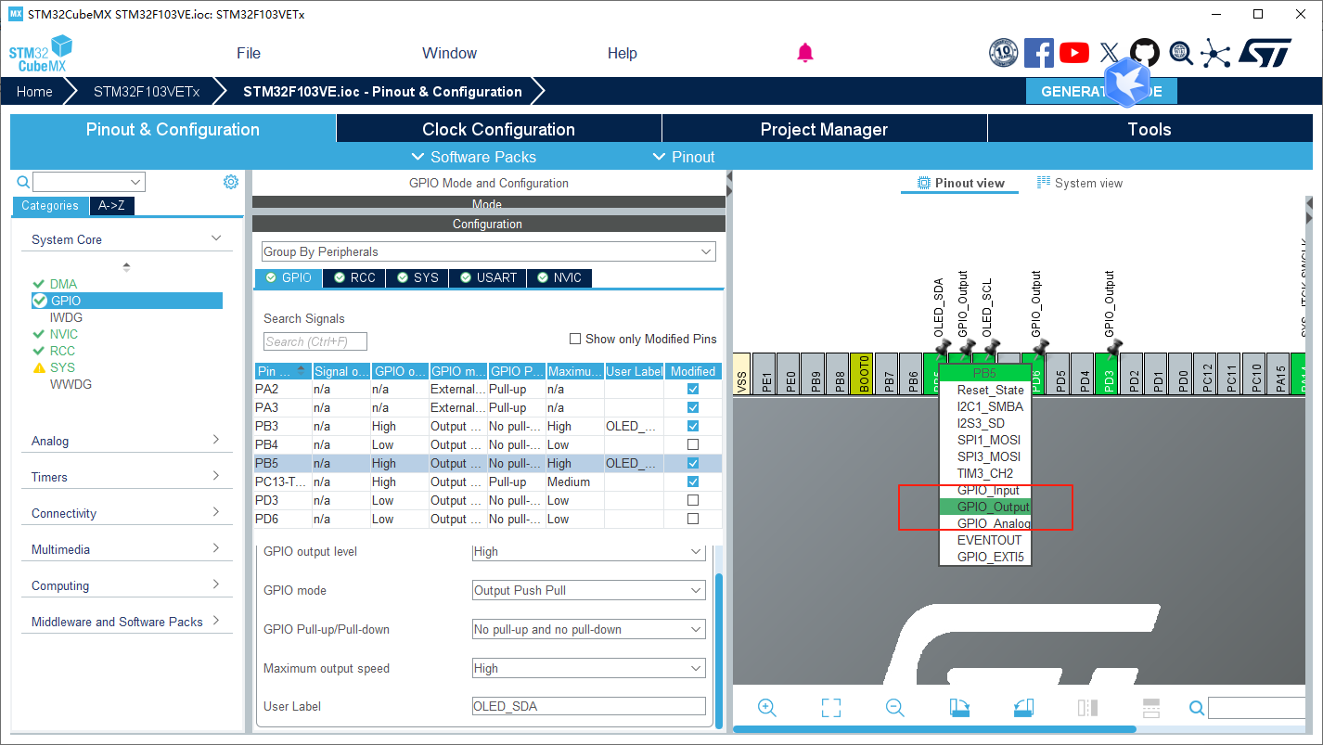
Task: Open the Maximum output speed dropdown
Action: tap(589, 668)
